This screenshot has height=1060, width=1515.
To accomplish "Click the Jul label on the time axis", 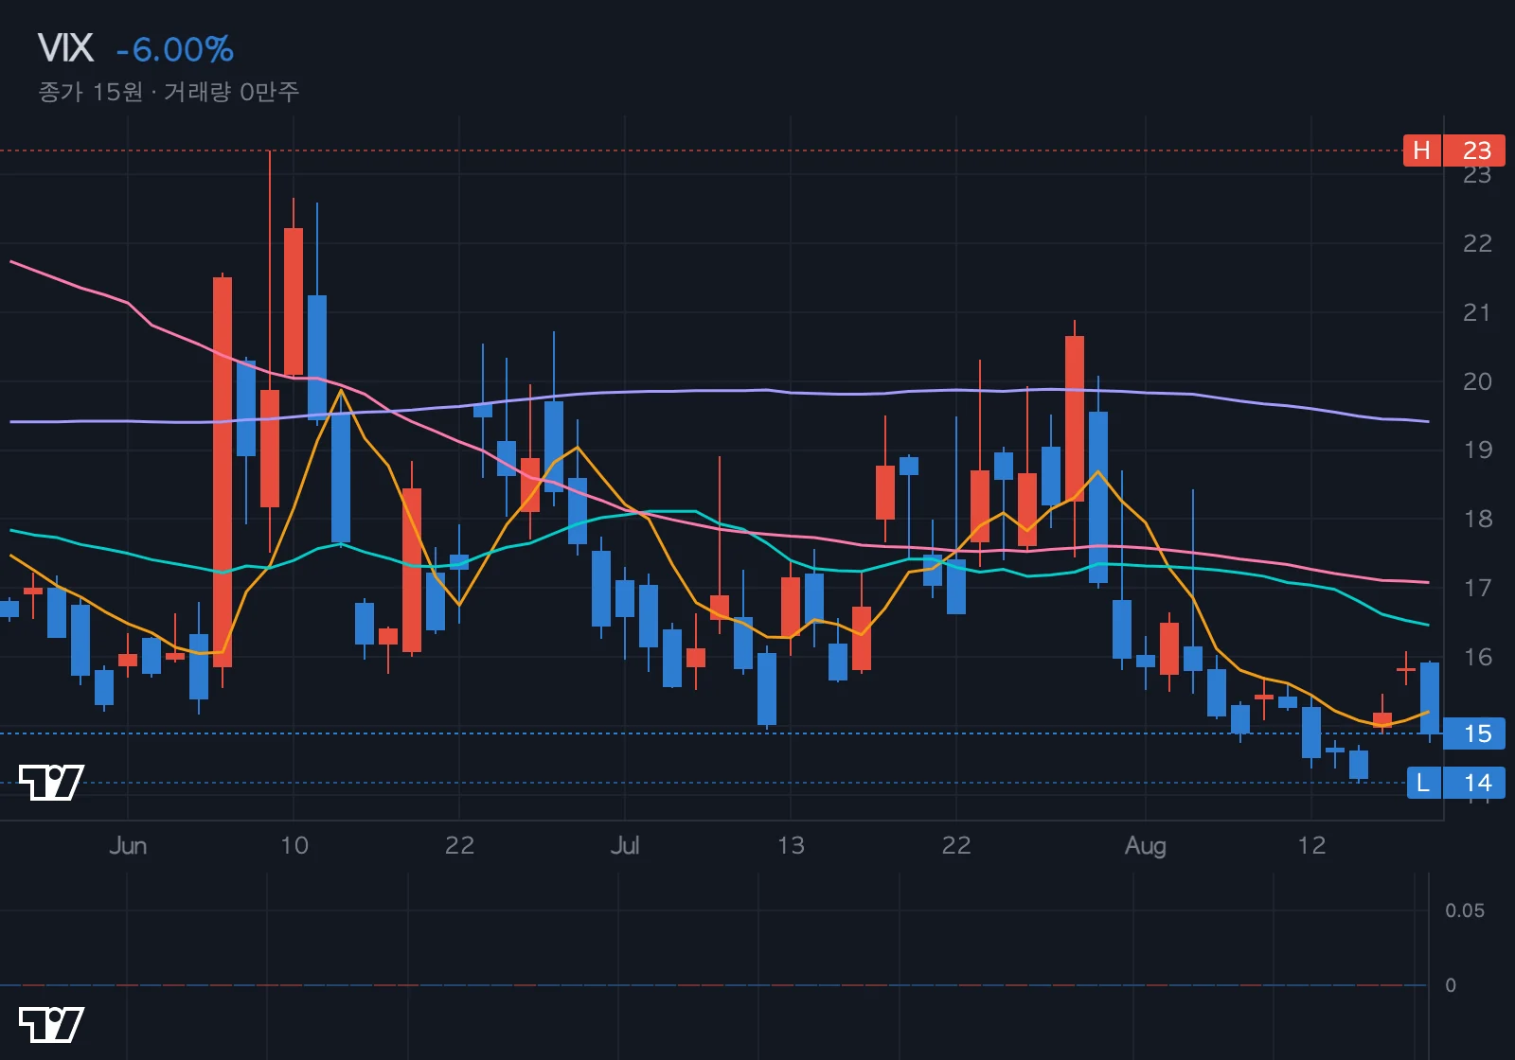I will 625,845.
